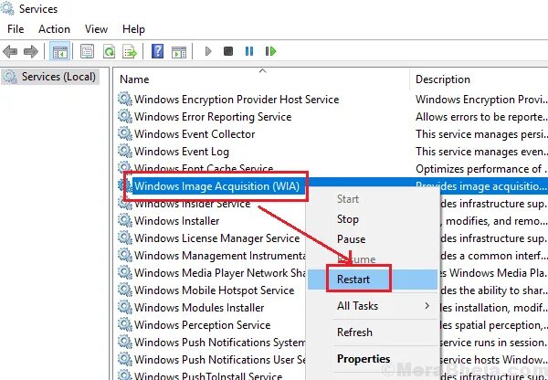
Task: Open the blue Help question mark icon
Action: pos(157,52)
